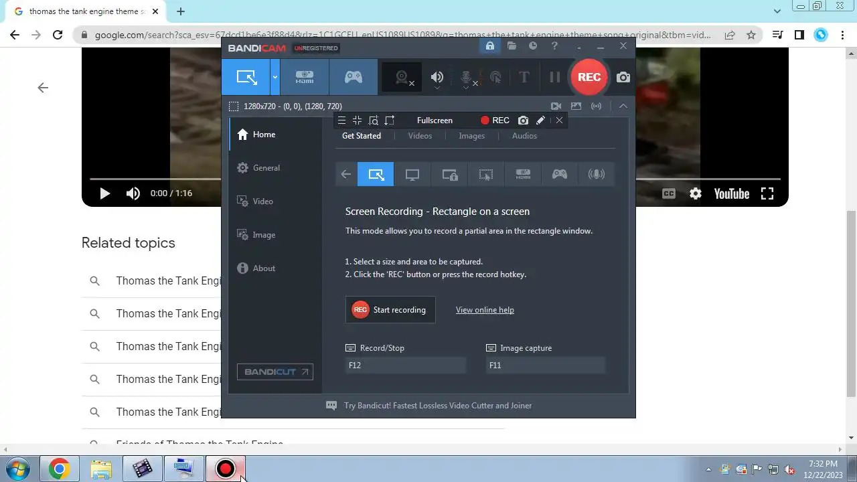Click the small REC on capture bar

click(x=495, y=120)
